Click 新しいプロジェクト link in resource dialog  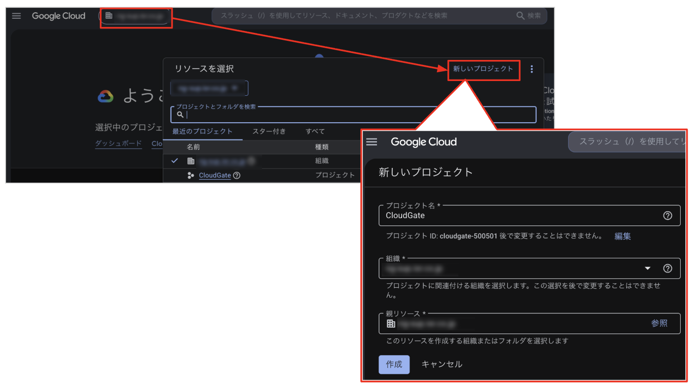click(x=483, y=69)
